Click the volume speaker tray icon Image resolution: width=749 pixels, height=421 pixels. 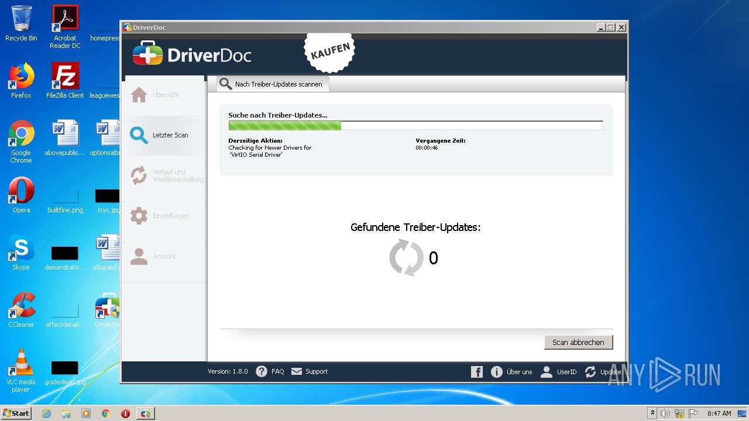pyautogui.click(x=665, y=413)
